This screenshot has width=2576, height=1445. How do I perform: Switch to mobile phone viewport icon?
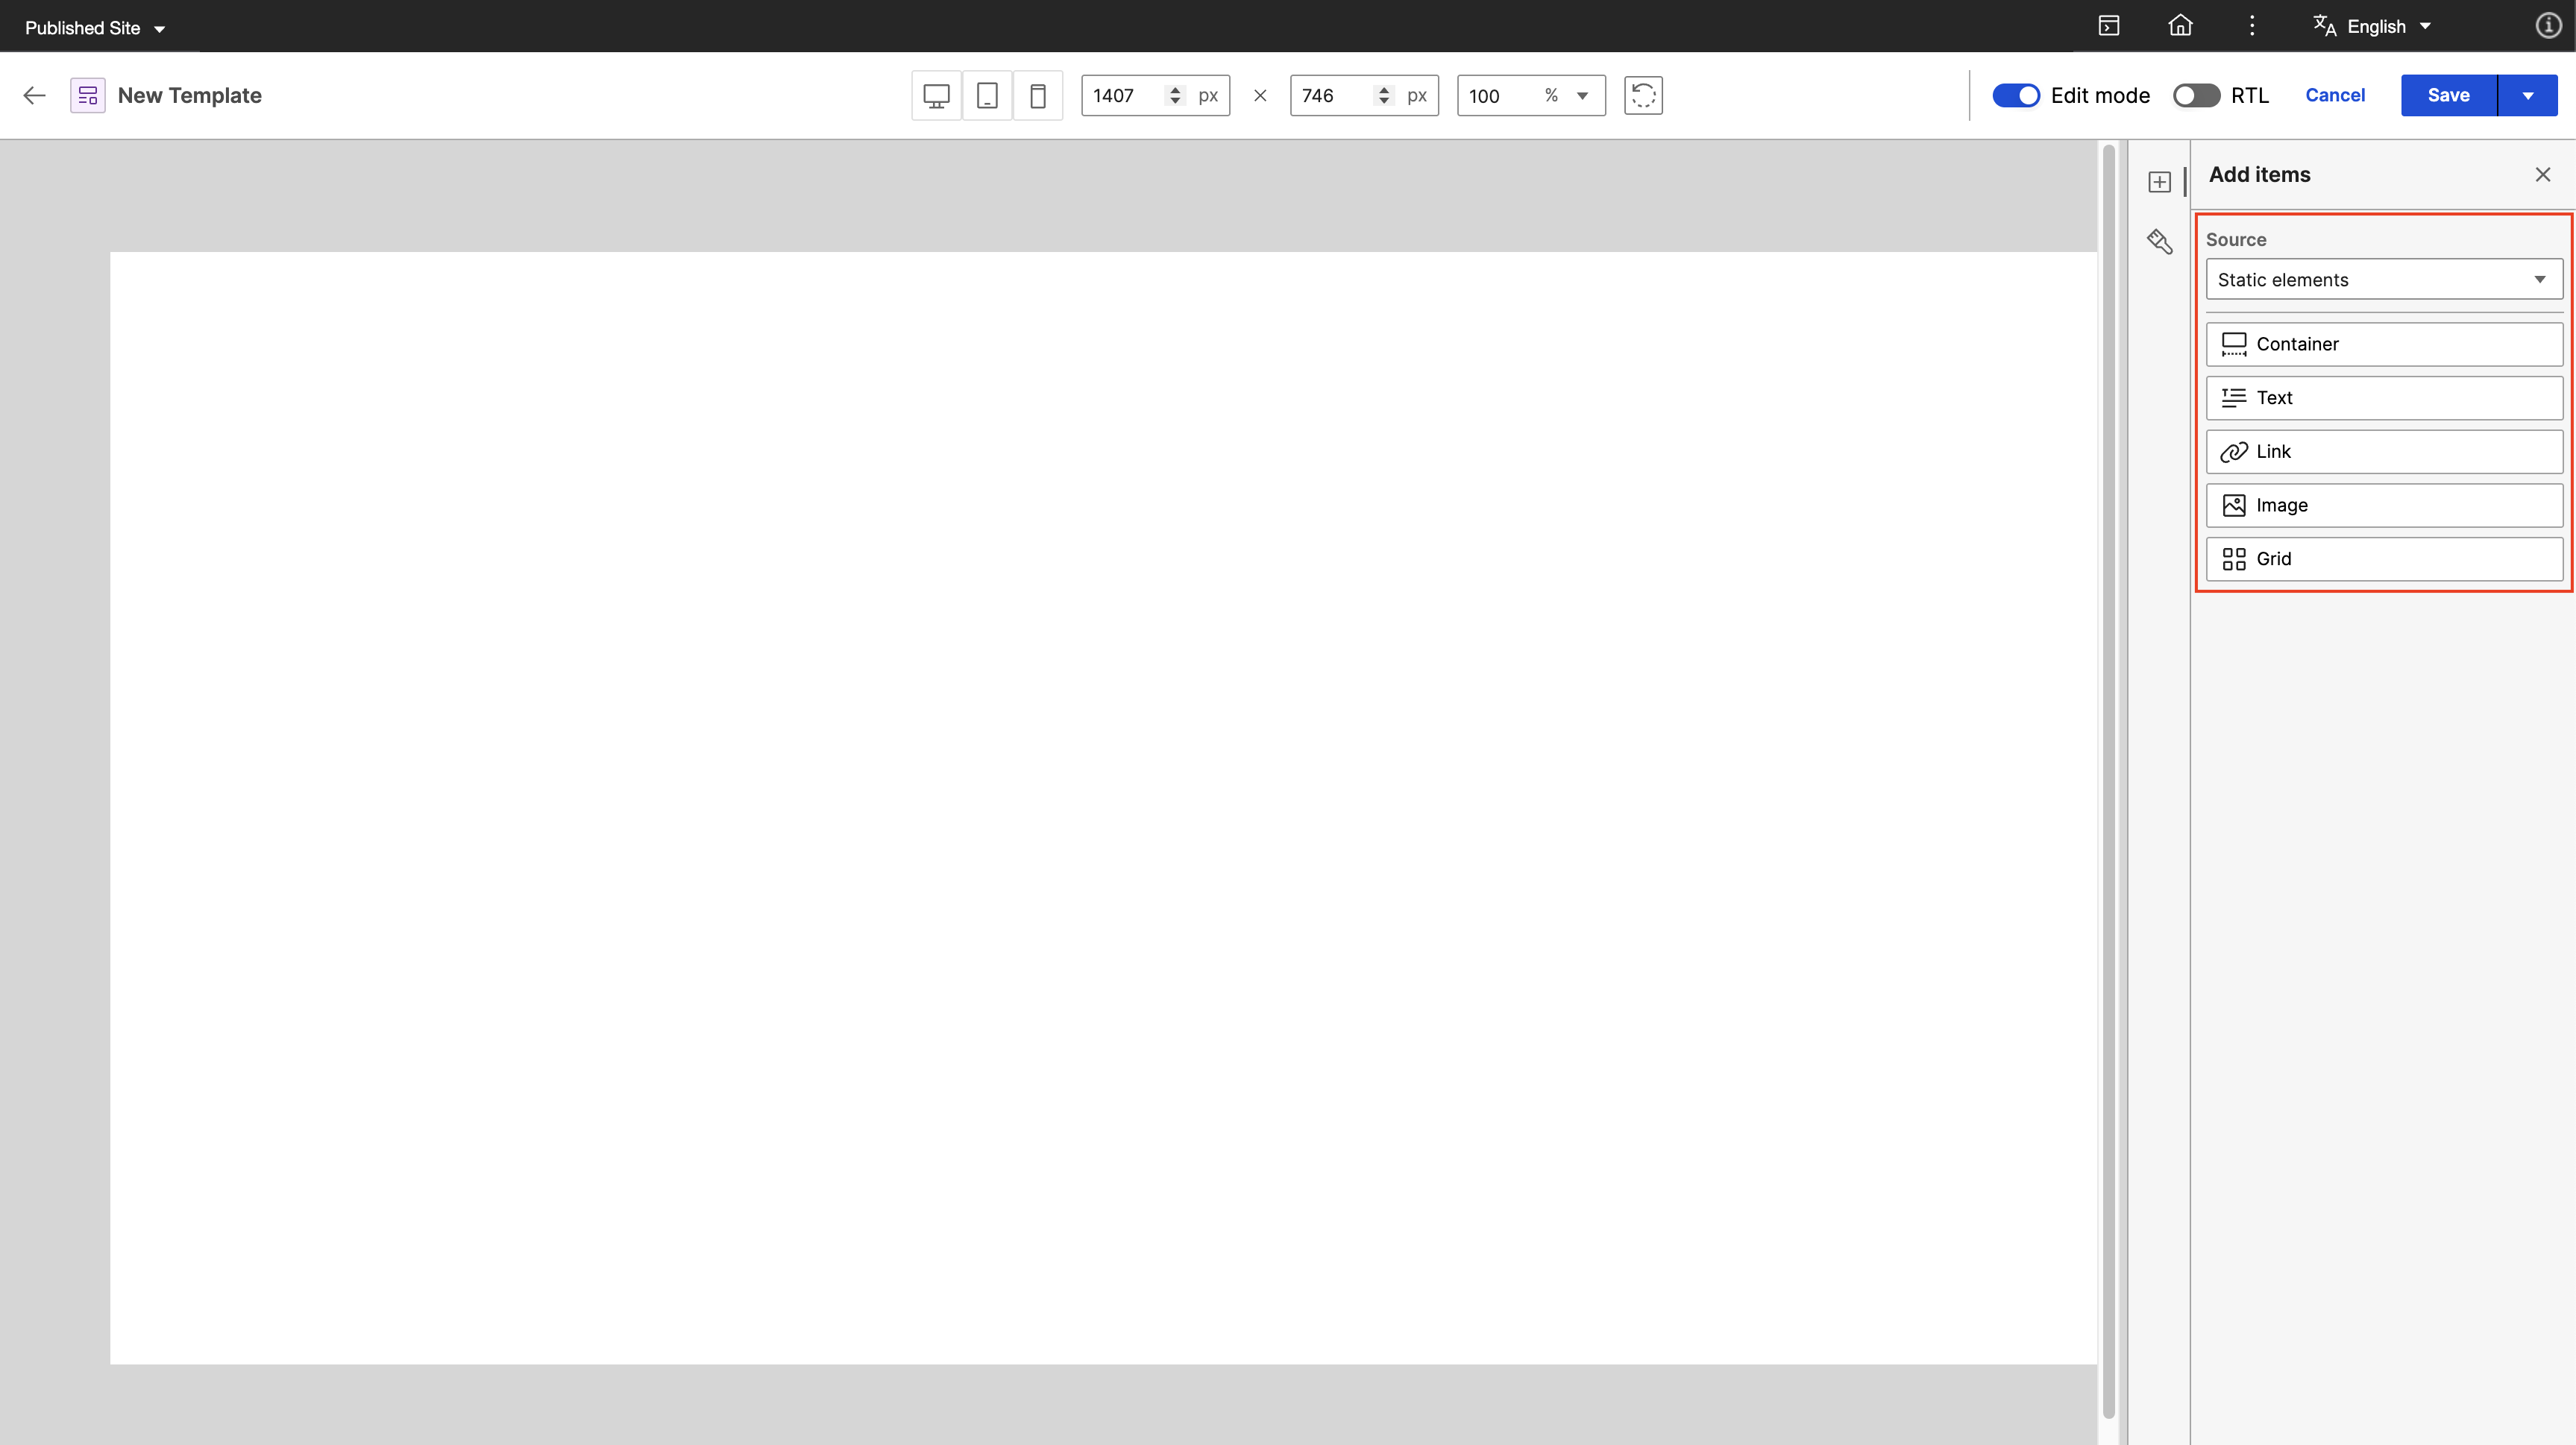pos(1038,96)
